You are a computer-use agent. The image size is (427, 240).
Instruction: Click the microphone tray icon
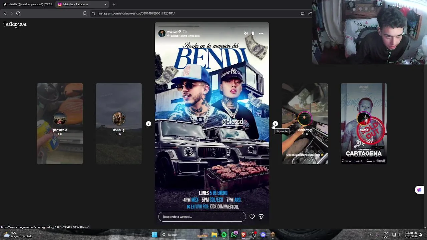pos(377,235)
